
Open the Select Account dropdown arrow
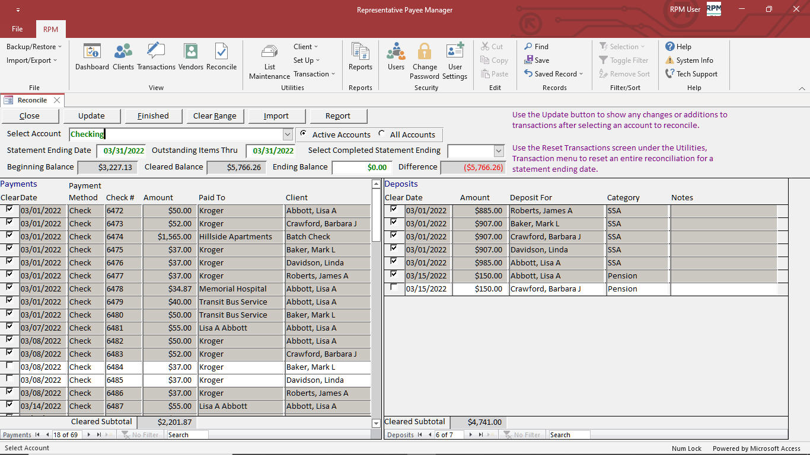288,134
